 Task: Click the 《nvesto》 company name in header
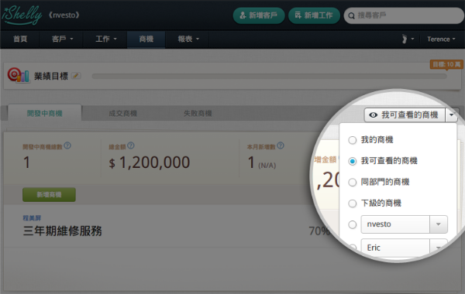[x=64, y=15]
